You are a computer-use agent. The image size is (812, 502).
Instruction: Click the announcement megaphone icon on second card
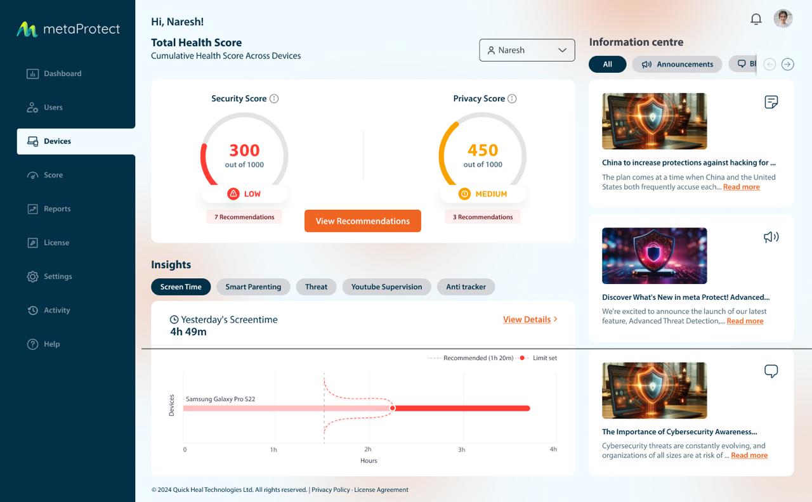[771, 237]
